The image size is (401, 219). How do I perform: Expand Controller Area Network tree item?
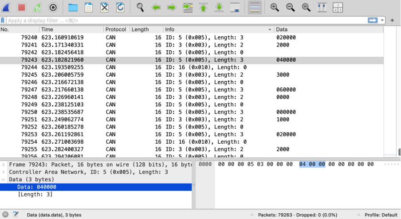pos(3,172)
